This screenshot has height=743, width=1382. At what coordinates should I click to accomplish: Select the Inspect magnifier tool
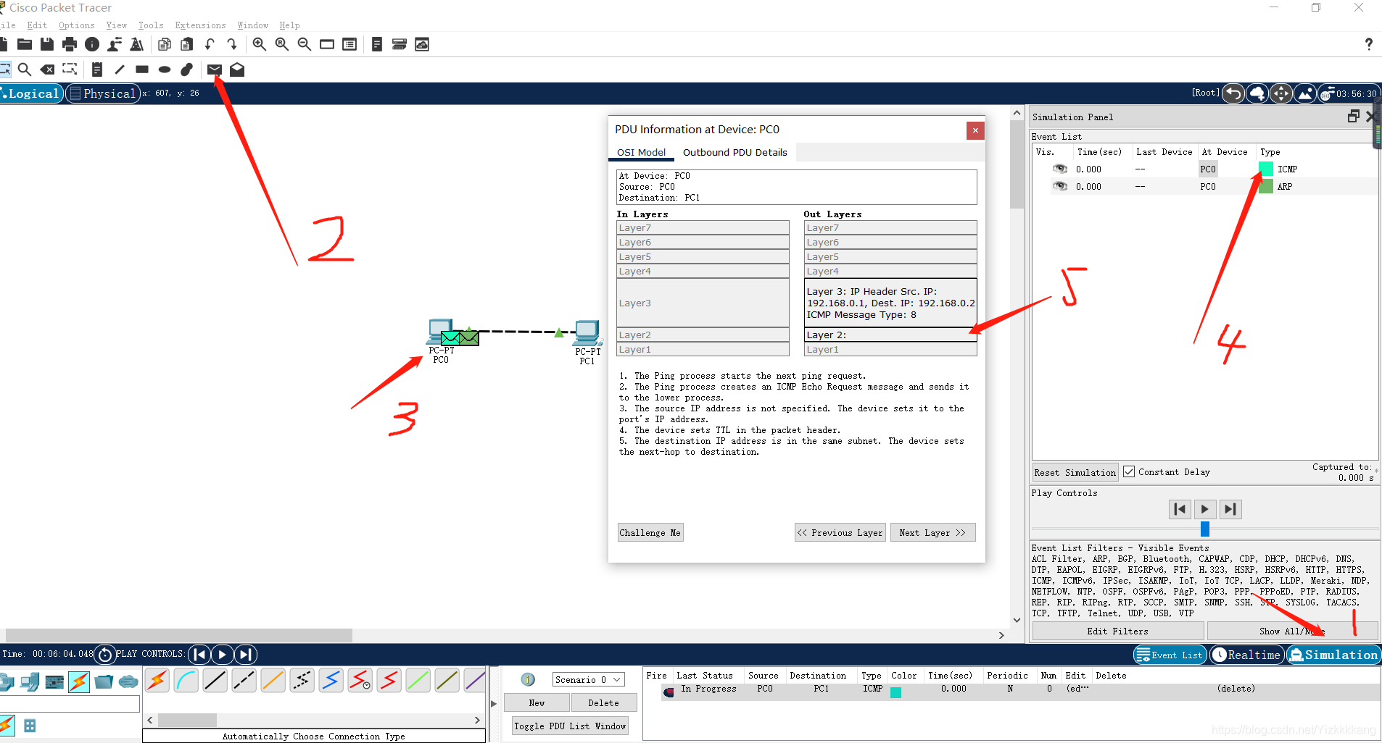(x=25, y=70)
